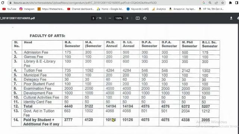Screen dimensions: 239x134
Task: Click the Admission Fee row label
Action: pos(36,52)
